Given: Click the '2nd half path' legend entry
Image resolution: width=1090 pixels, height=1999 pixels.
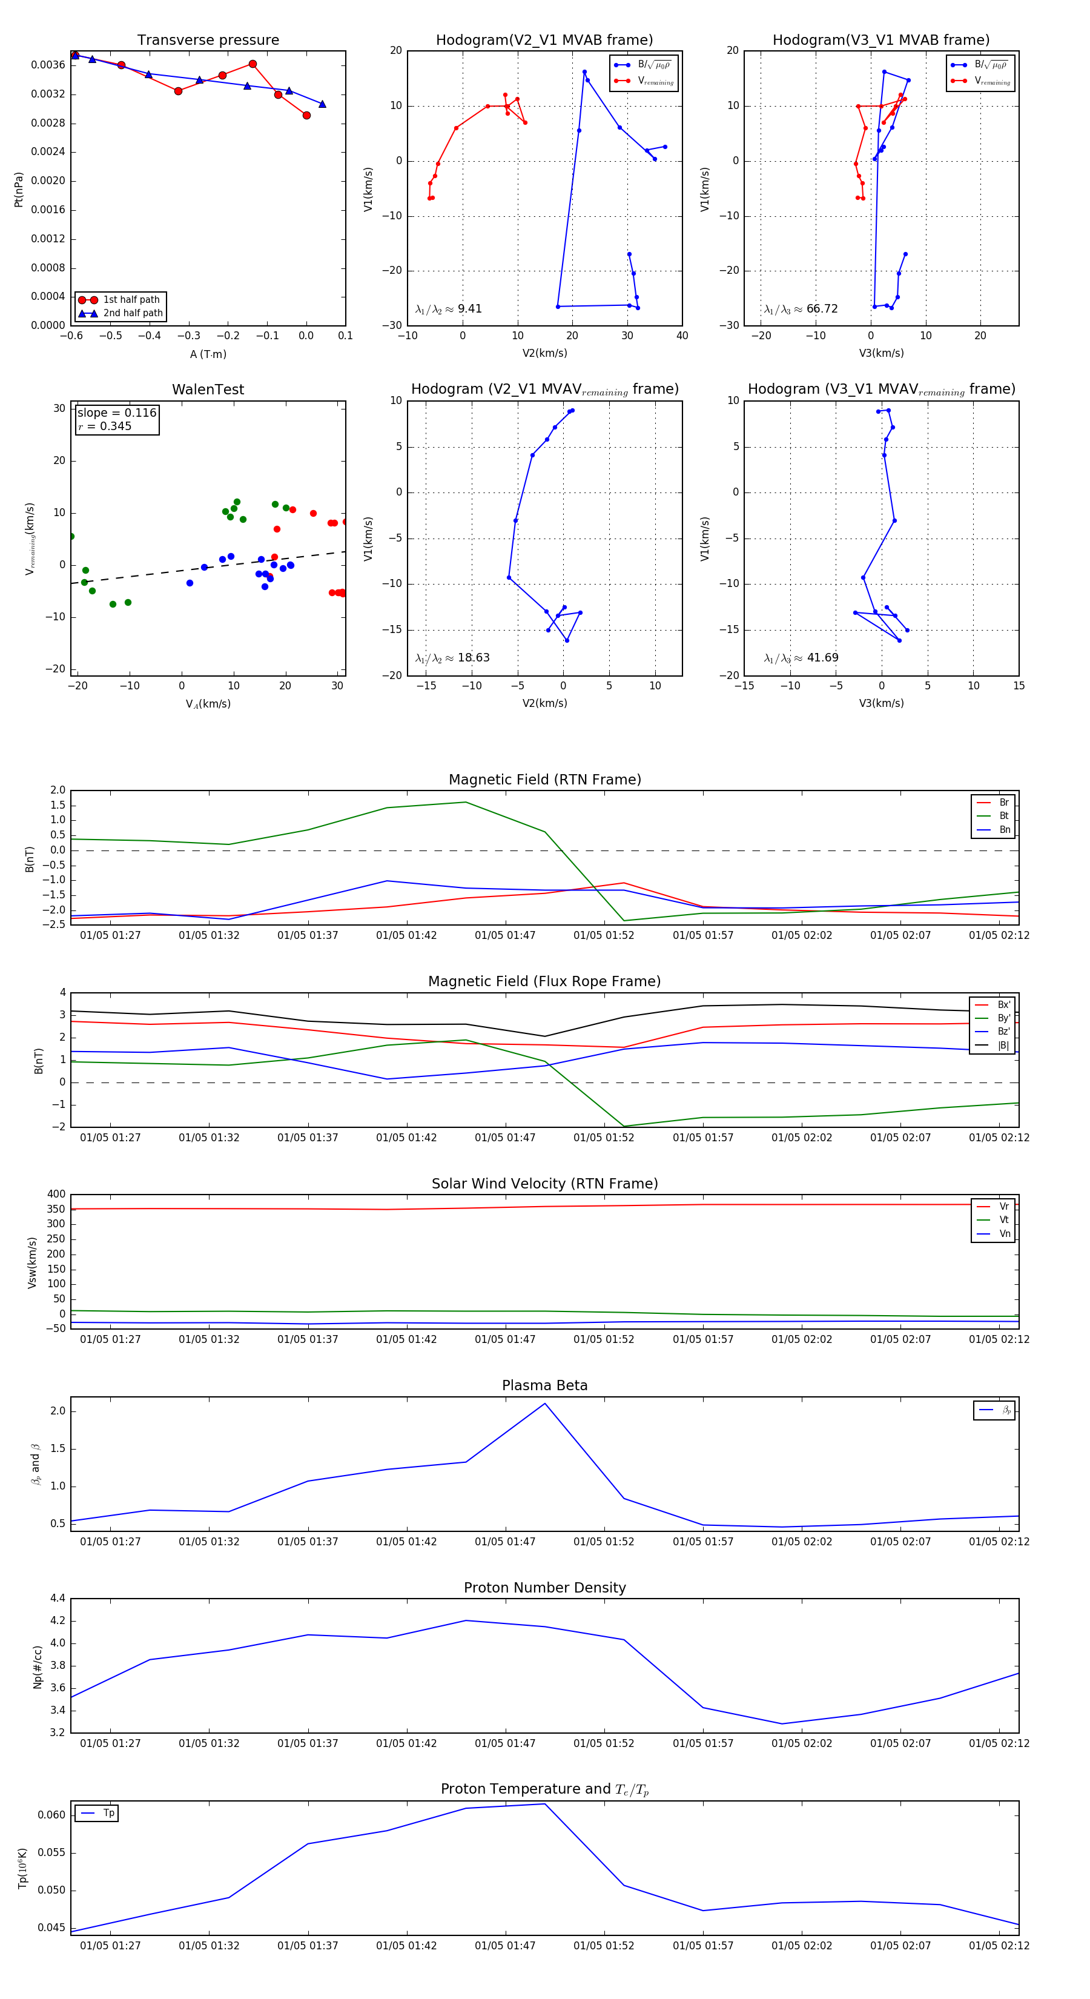Looking at the screenshot, I should (x=121, y=314).
